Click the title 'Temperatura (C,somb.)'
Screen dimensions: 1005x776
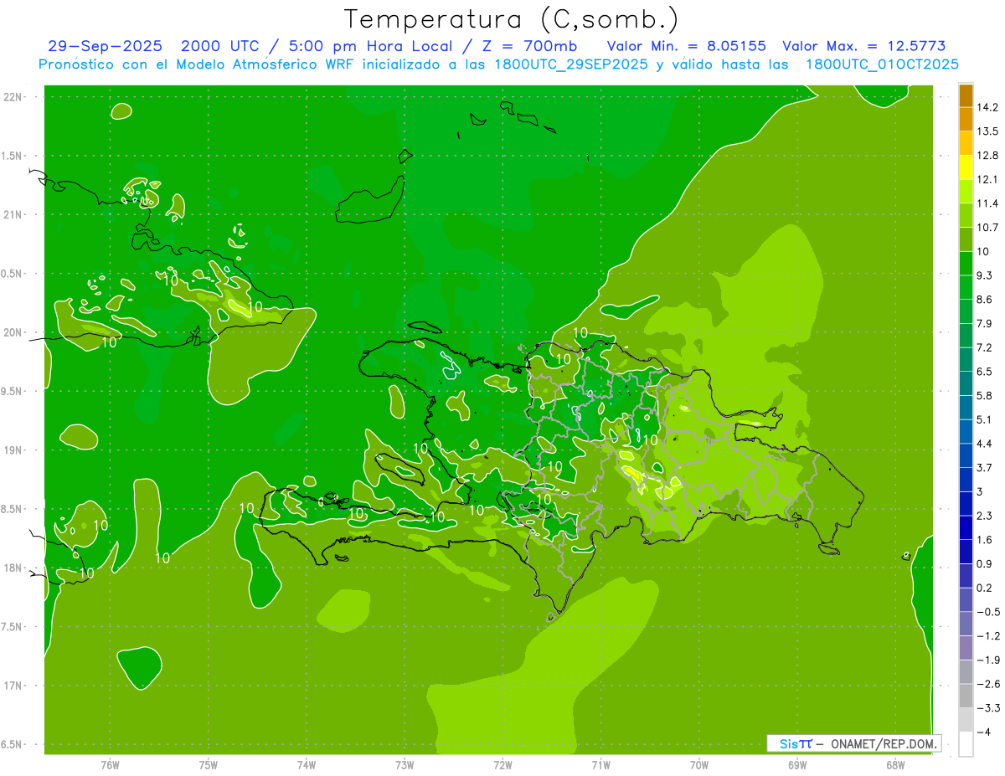point(512,19)
